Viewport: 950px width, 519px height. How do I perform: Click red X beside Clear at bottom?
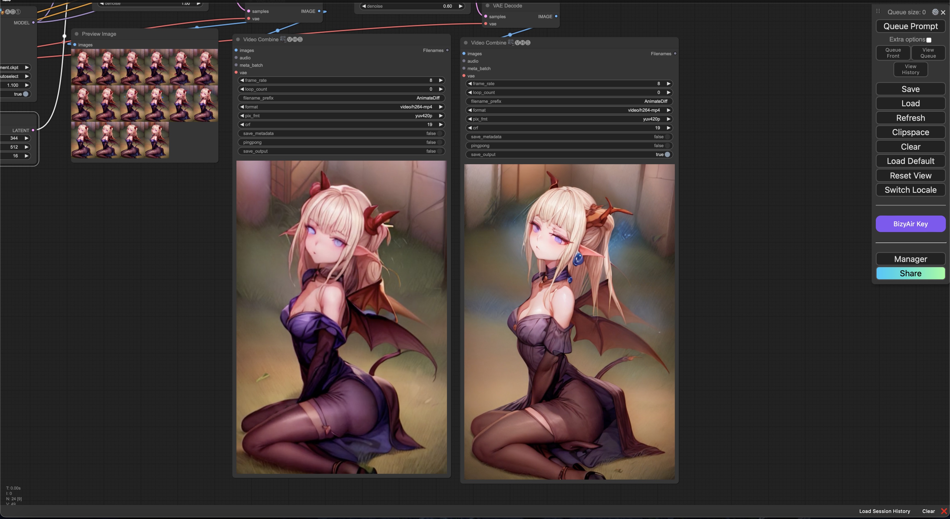pyautogui.click(x=944, y=511)
